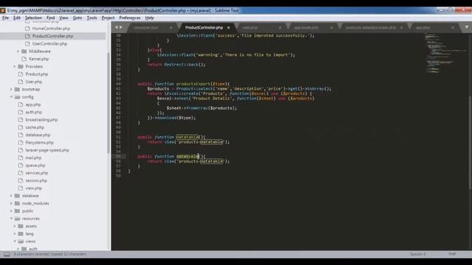
Task: Expand the lang folder arrow
Action: (15, 234)
